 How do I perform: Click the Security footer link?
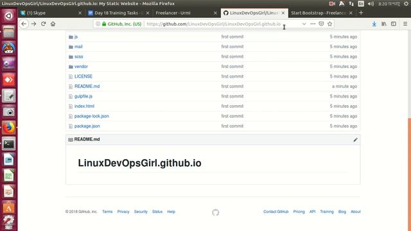click(141, 212)
